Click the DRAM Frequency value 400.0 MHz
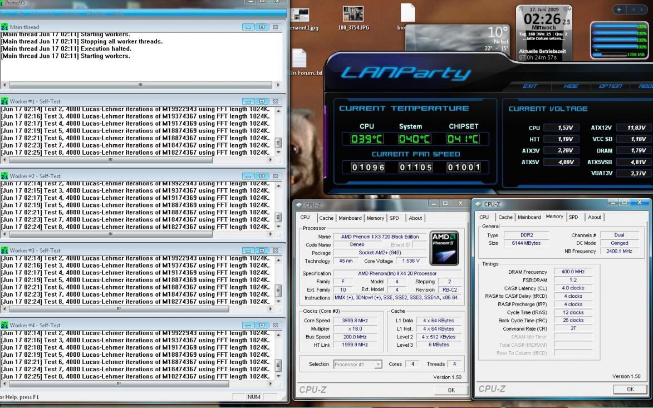Viewport: 653px width, 408px height. [573, 272]
